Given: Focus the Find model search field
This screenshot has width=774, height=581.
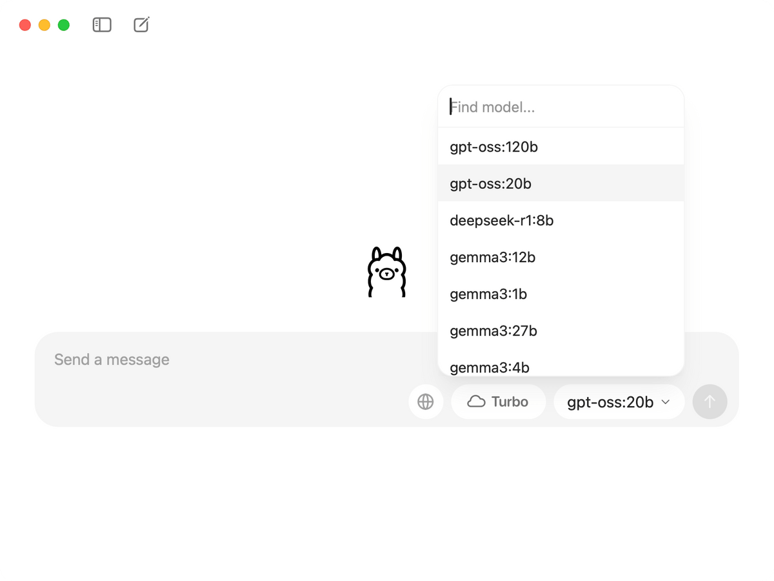Looking at the screenshot, I should (x=561, y=107).
